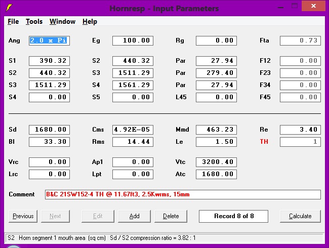329x248 pixels.
Task: Click the Delete record button
Action: [x=171, y=216]
